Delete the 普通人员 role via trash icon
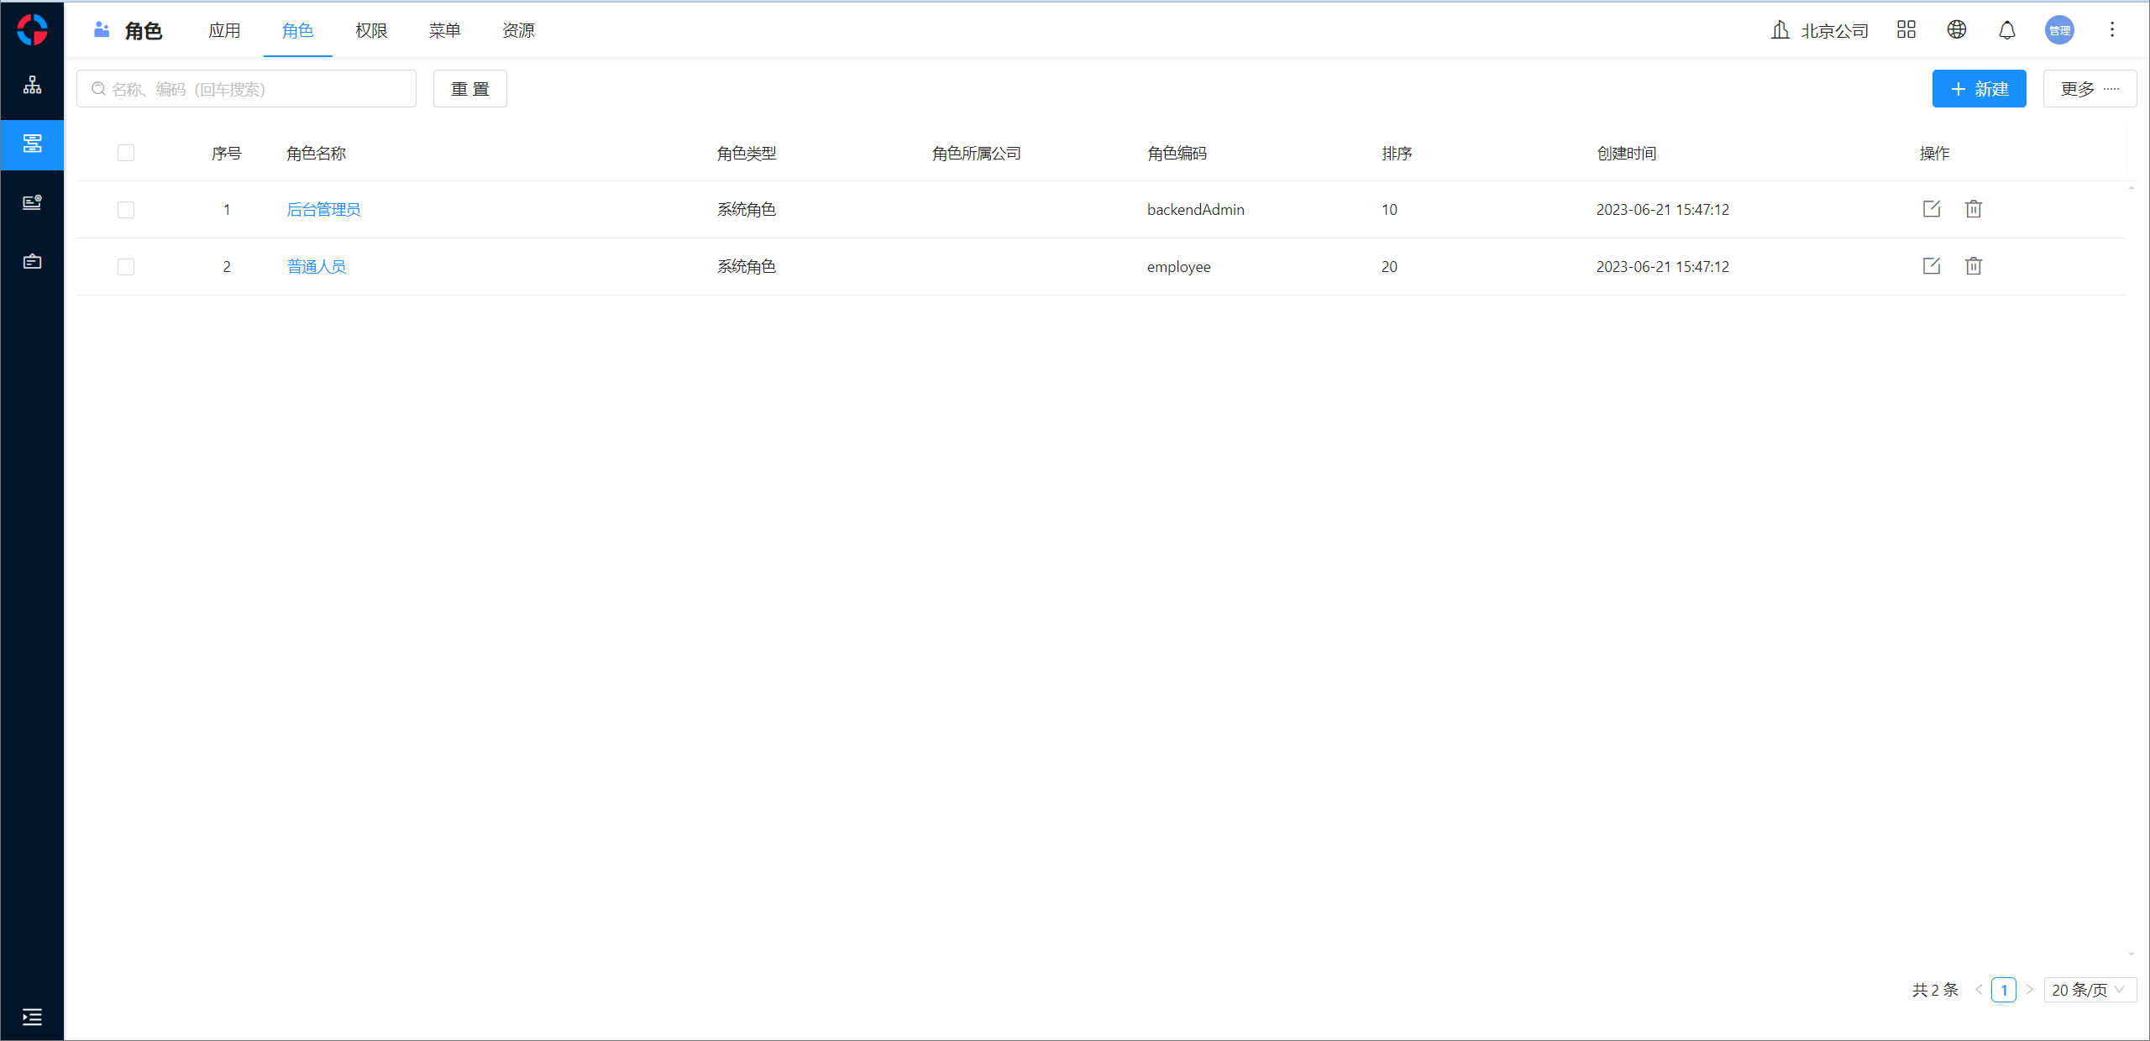The width and height of the screenshot is (2150, 1041). [x=1973, y=266]
